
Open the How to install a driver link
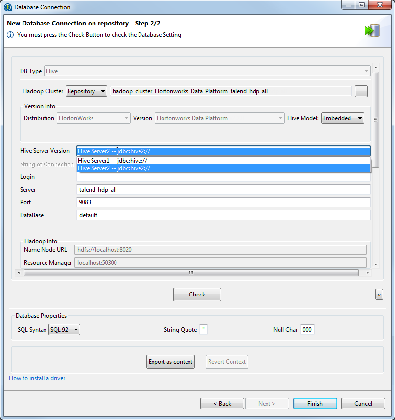[x=37, y=378]
